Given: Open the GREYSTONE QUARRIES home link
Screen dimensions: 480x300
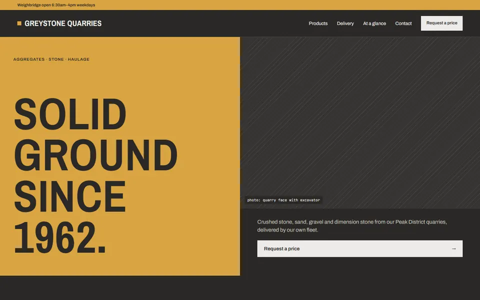Looking at the screenshot, I should (59, 23).
